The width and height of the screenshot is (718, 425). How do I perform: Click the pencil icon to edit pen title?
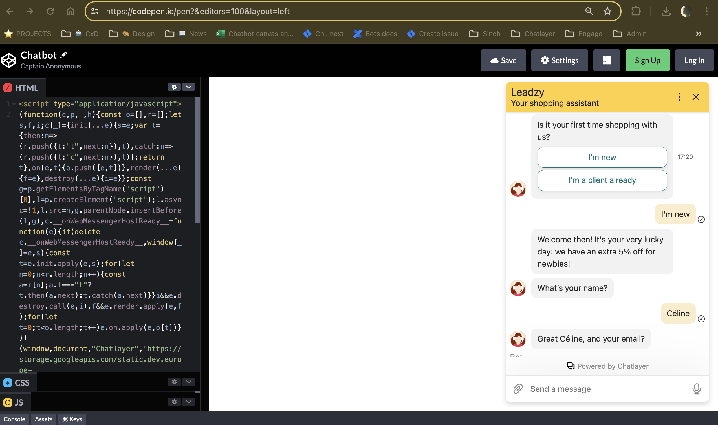[64, 55]
